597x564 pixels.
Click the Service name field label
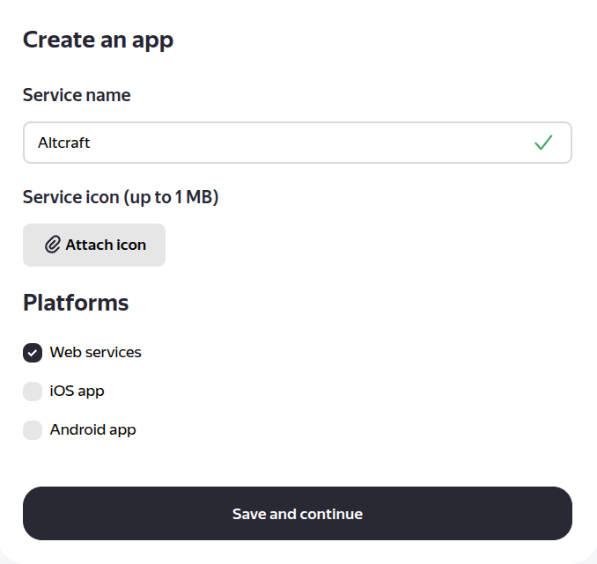(77, 95)
